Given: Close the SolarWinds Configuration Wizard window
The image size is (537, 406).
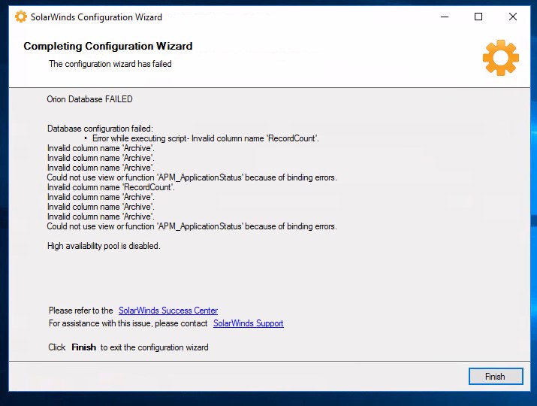Looking at the screenshot, I should click(513, 17).
